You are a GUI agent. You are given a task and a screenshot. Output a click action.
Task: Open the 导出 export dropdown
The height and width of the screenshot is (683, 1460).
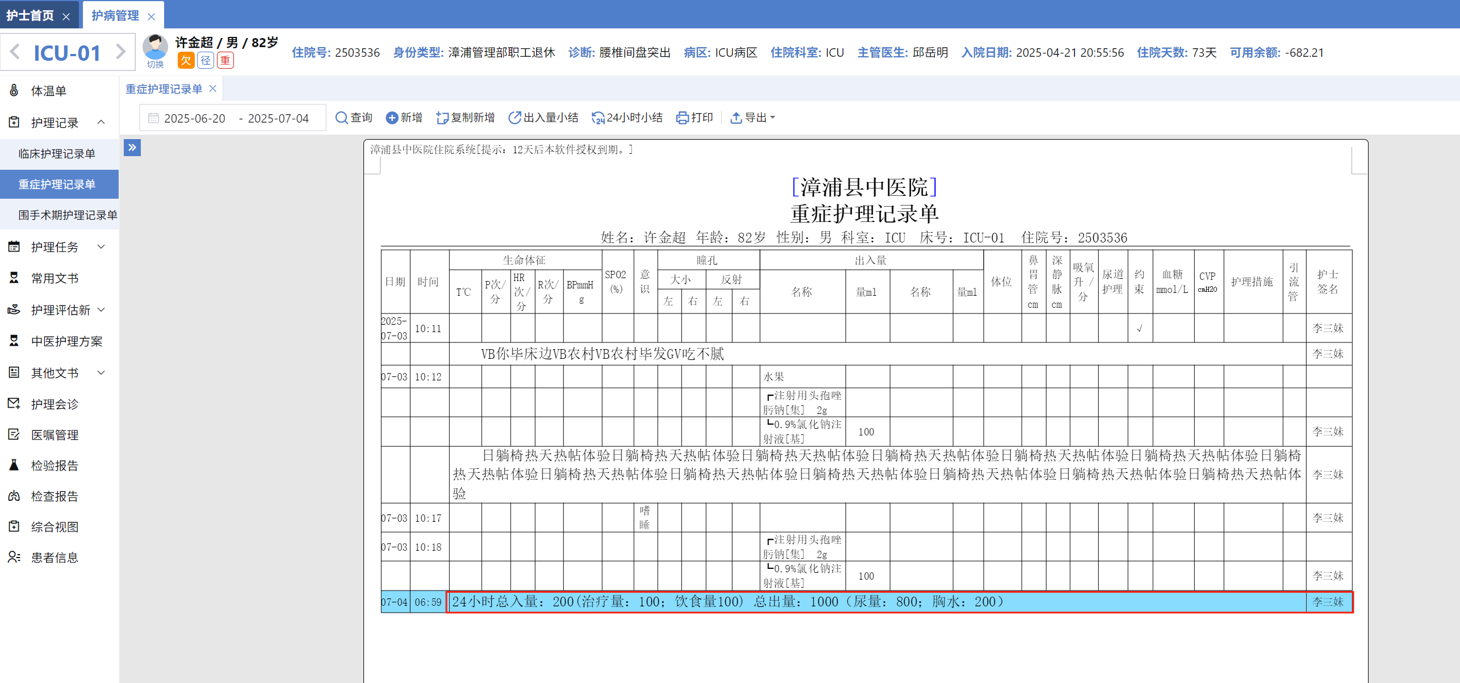pyautogui.click(x=752, y=118)
